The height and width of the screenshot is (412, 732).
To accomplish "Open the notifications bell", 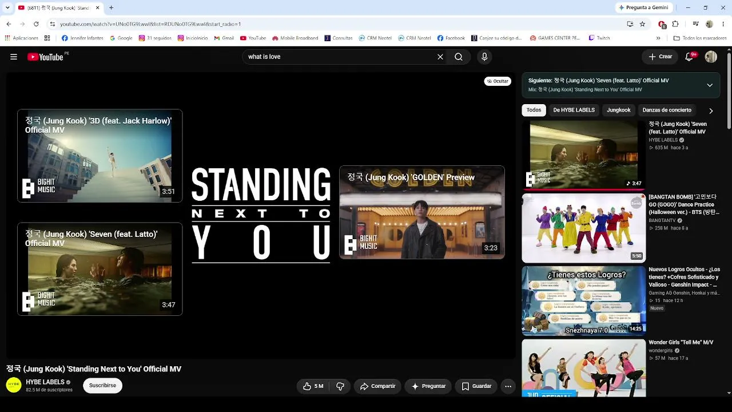I will pyautogui.click(x=689, y=57).
